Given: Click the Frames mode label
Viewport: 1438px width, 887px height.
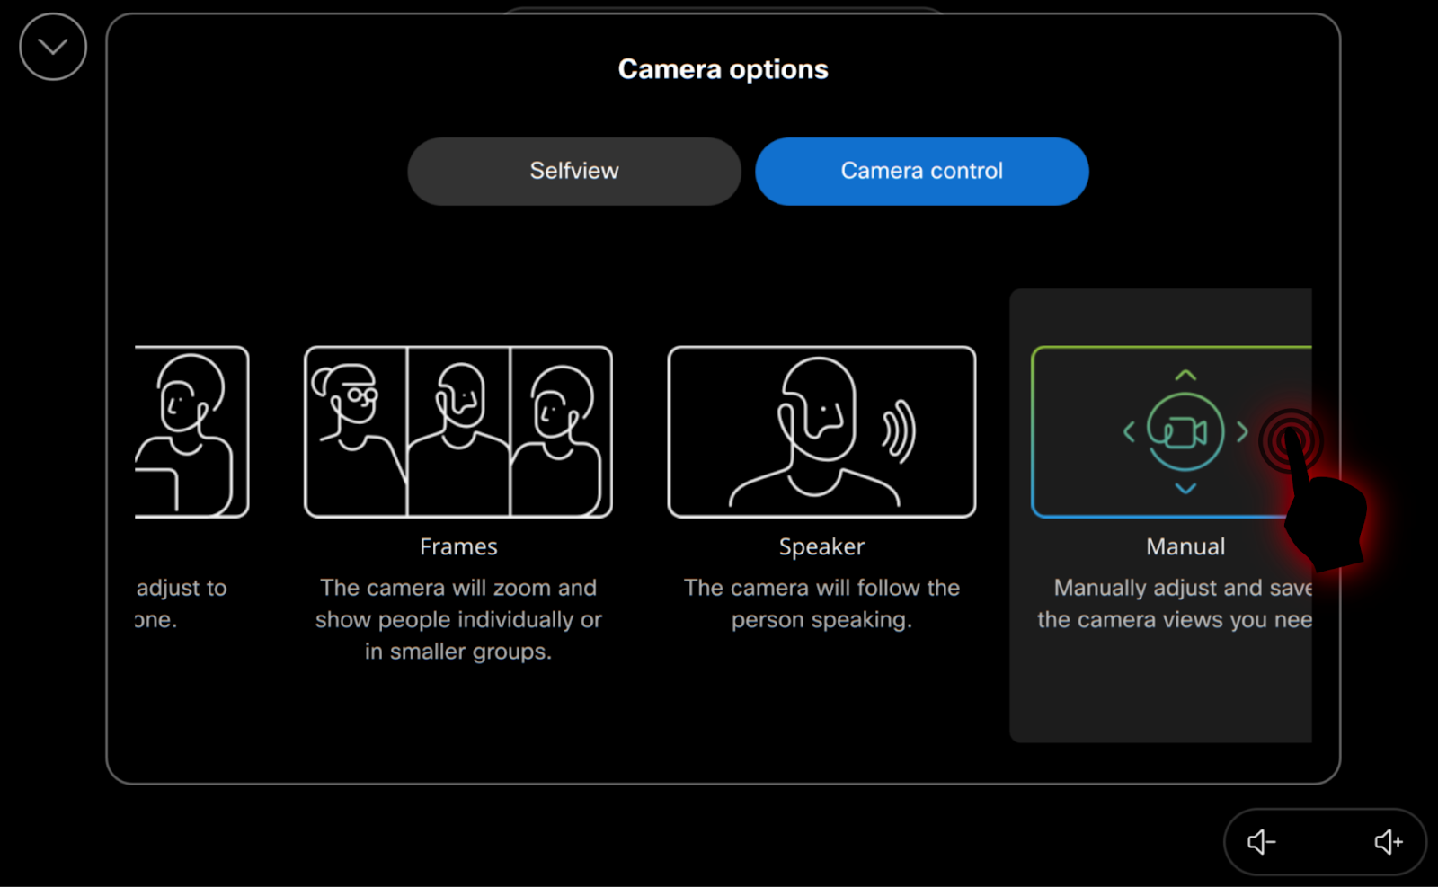Looking at the screenshot, I should click(458, 546).
